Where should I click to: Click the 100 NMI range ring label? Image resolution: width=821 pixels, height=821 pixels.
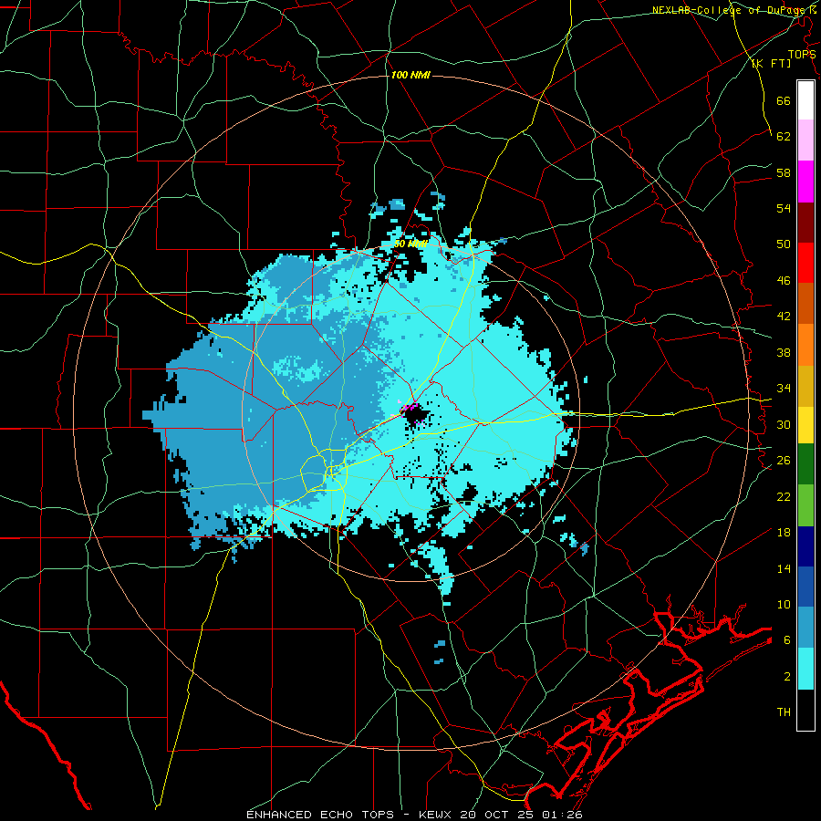[410, 76]
